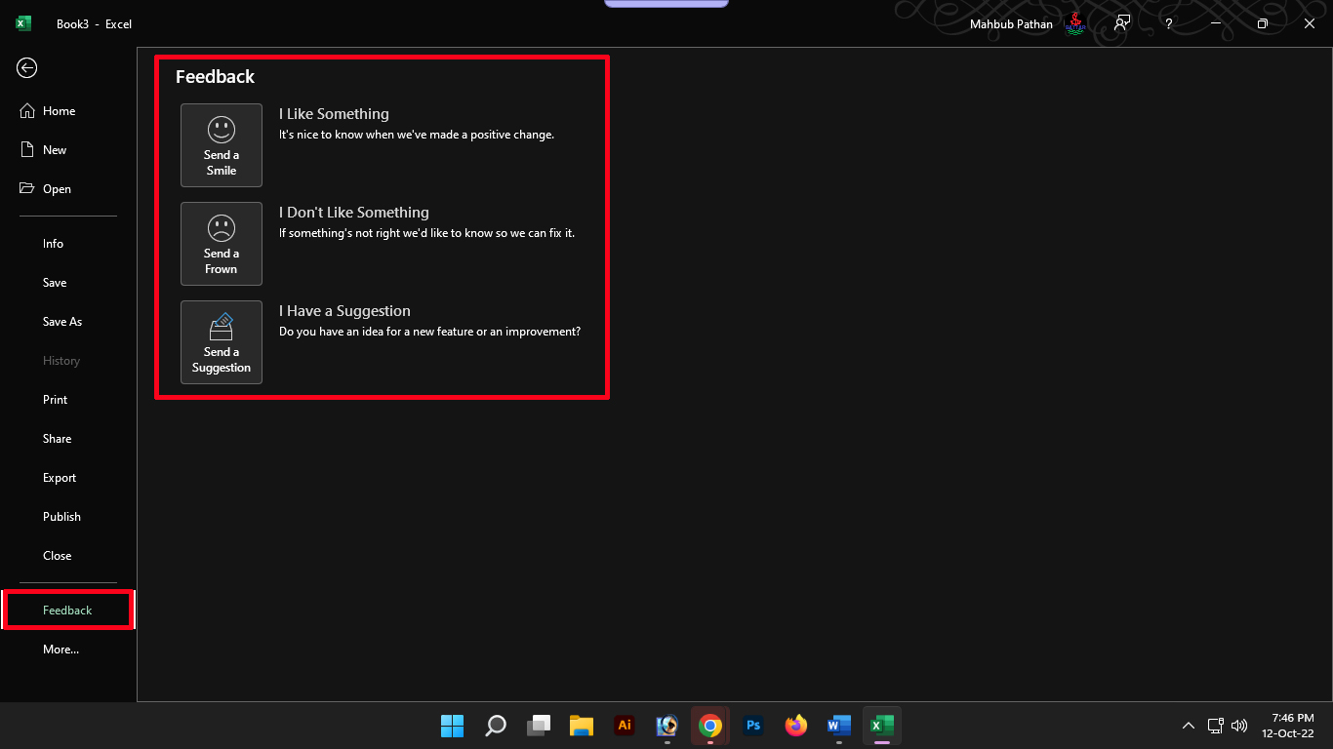Open the Windows Start menu

click(453, 726)
